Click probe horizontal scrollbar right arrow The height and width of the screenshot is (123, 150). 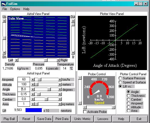(113, 107)
